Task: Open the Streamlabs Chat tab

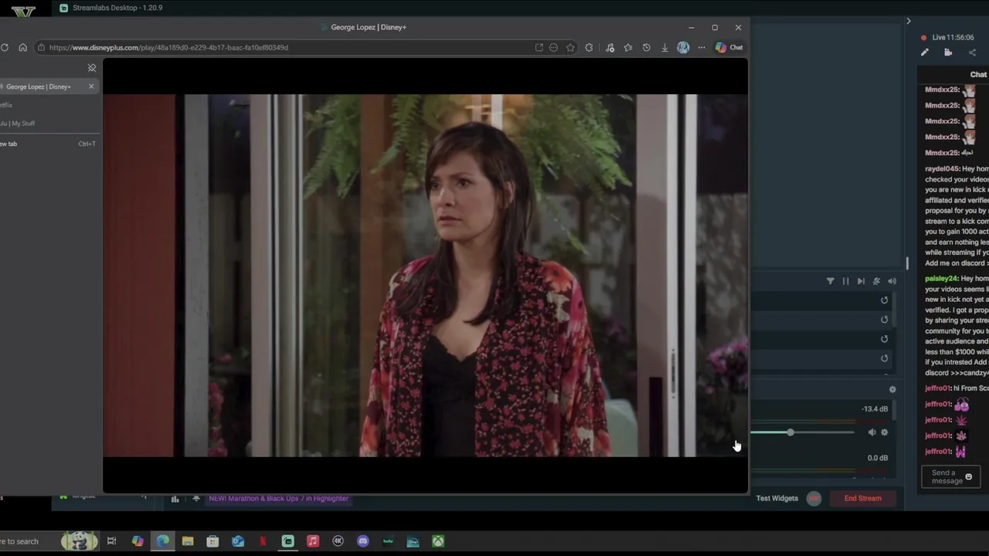Action: [x=978, y=75]
